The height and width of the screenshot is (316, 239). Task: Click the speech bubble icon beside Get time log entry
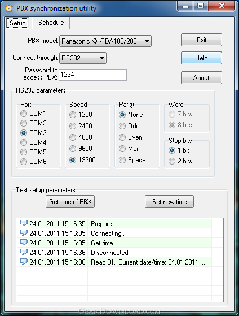(24, 243)
